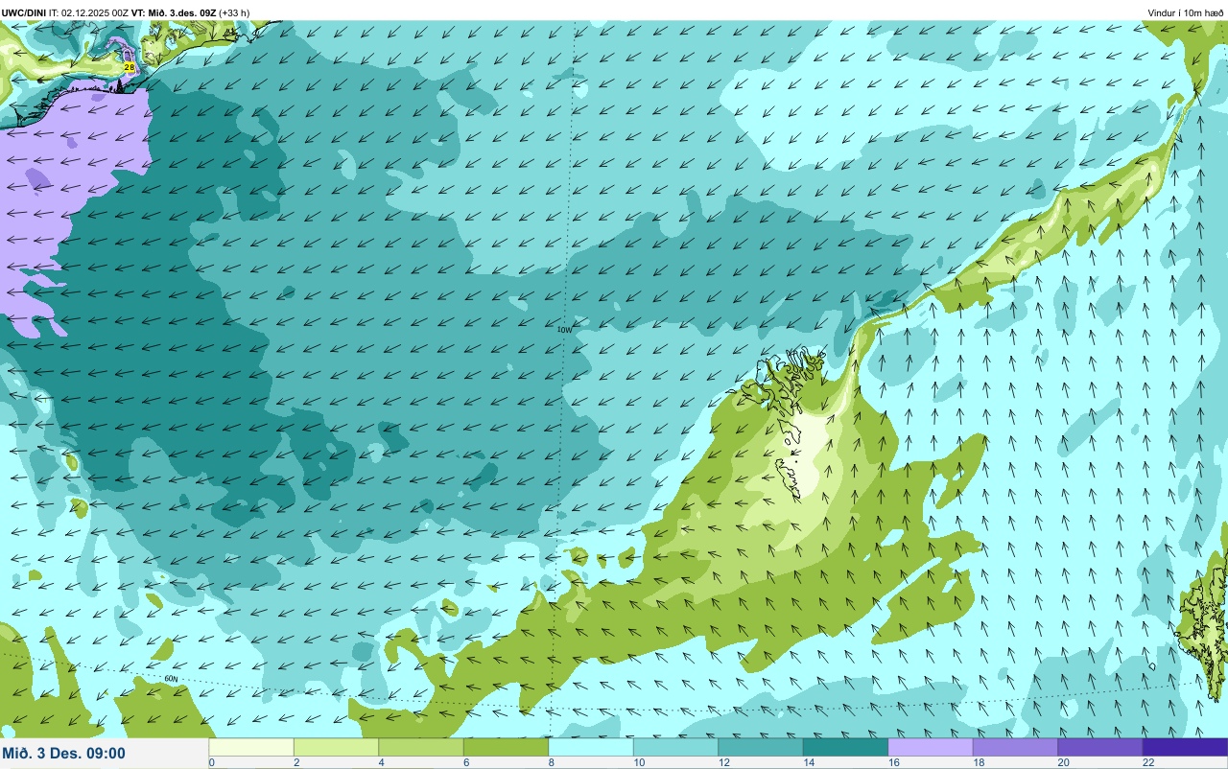Click the legend value 4
The width and height of the screenshot is (1228, 769).
(382, 763)
